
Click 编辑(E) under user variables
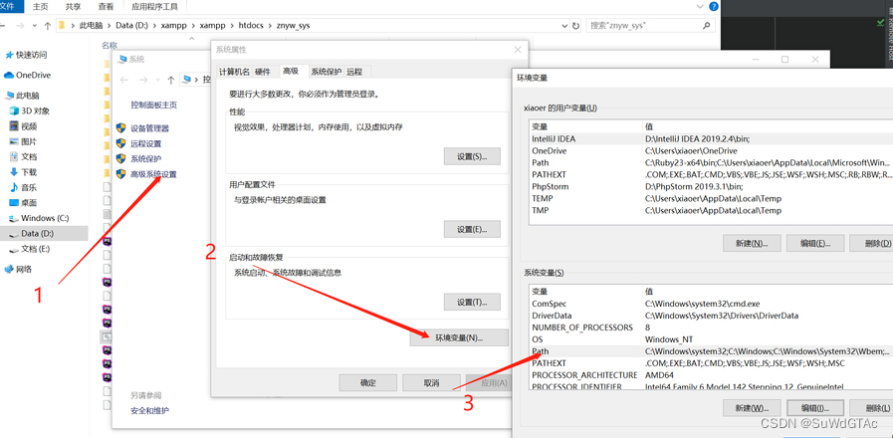pyautogui.click(x=815, y=243)
